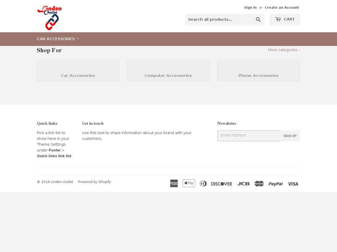The height and width of the screenshot is (252, 337).
Task: Click the MasterCard payment icon
Action: tap(259, 184)
